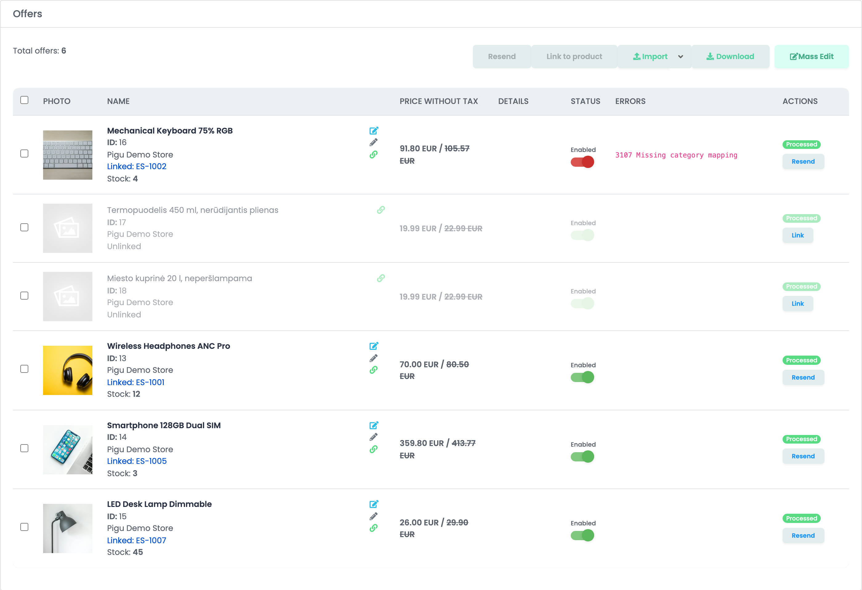The width and height of the screenshot is (862, 590).
Task: Click the top Resend toolbar button
Action: point(502,57)
